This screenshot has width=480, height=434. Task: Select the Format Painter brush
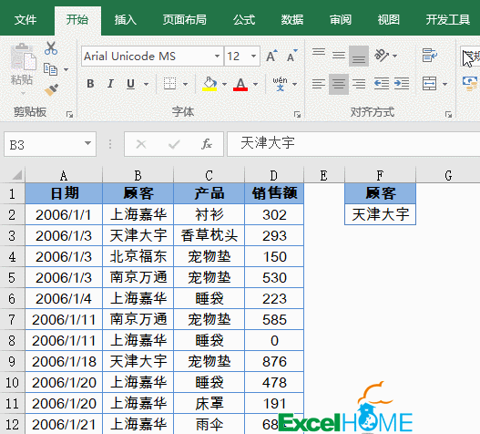tap(51, 89)
